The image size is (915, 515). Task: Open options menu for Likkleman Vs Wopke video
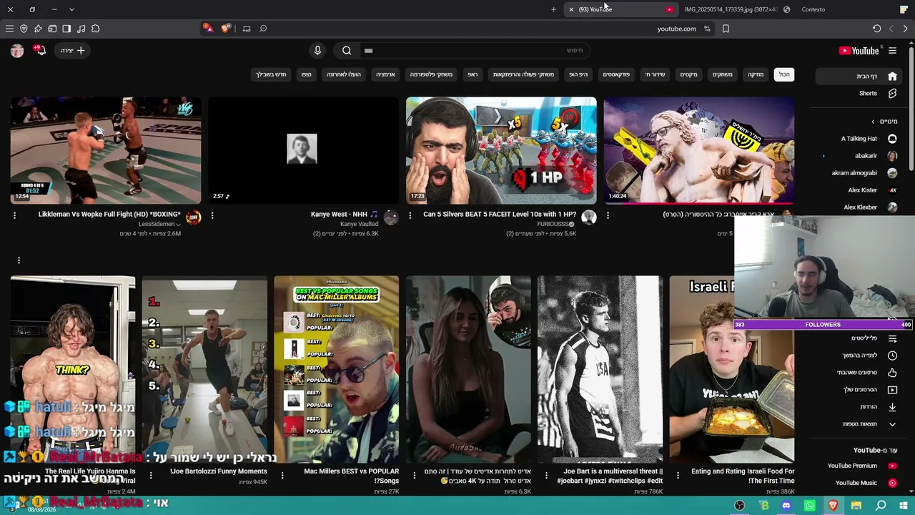(14, 215)
